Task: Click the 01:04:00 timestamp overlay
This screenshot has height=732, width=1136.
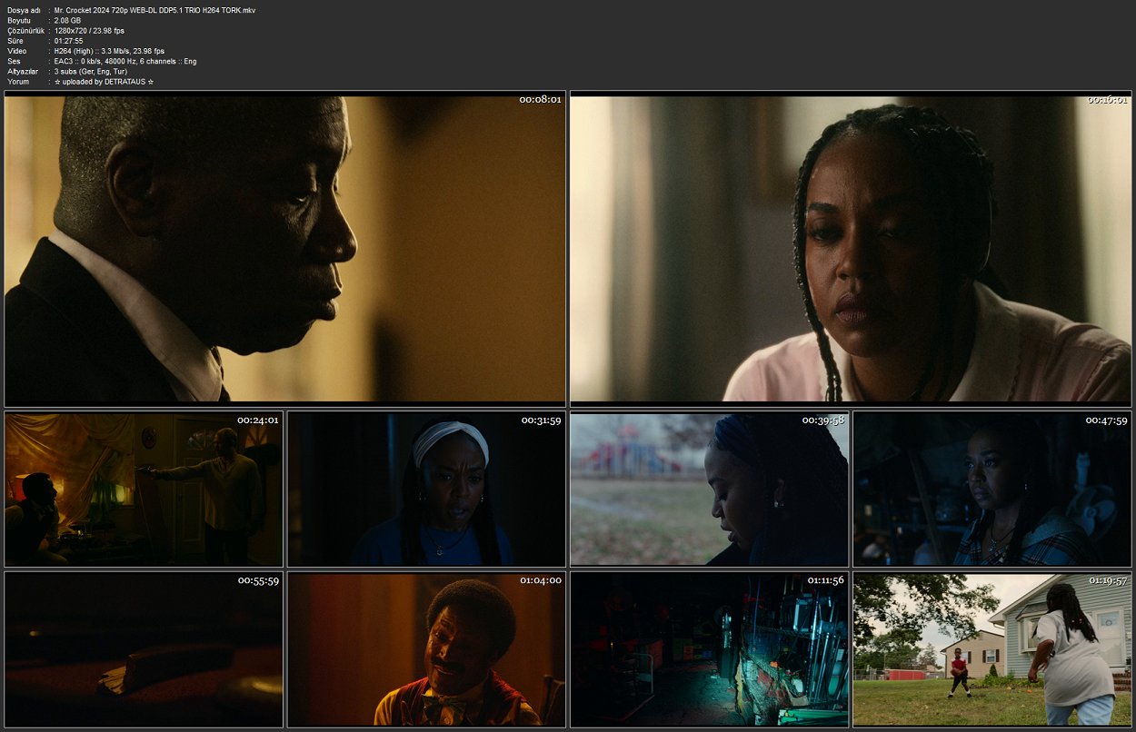Action: pos(541,580)
